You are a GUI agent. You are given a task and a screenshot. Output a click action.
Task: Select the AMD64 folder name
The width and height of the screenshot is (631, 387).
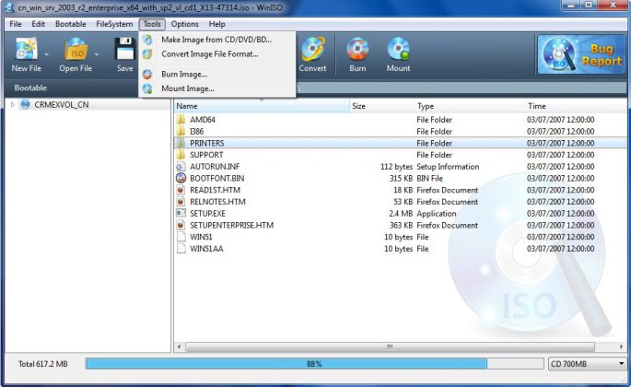[x=203, y=120]
